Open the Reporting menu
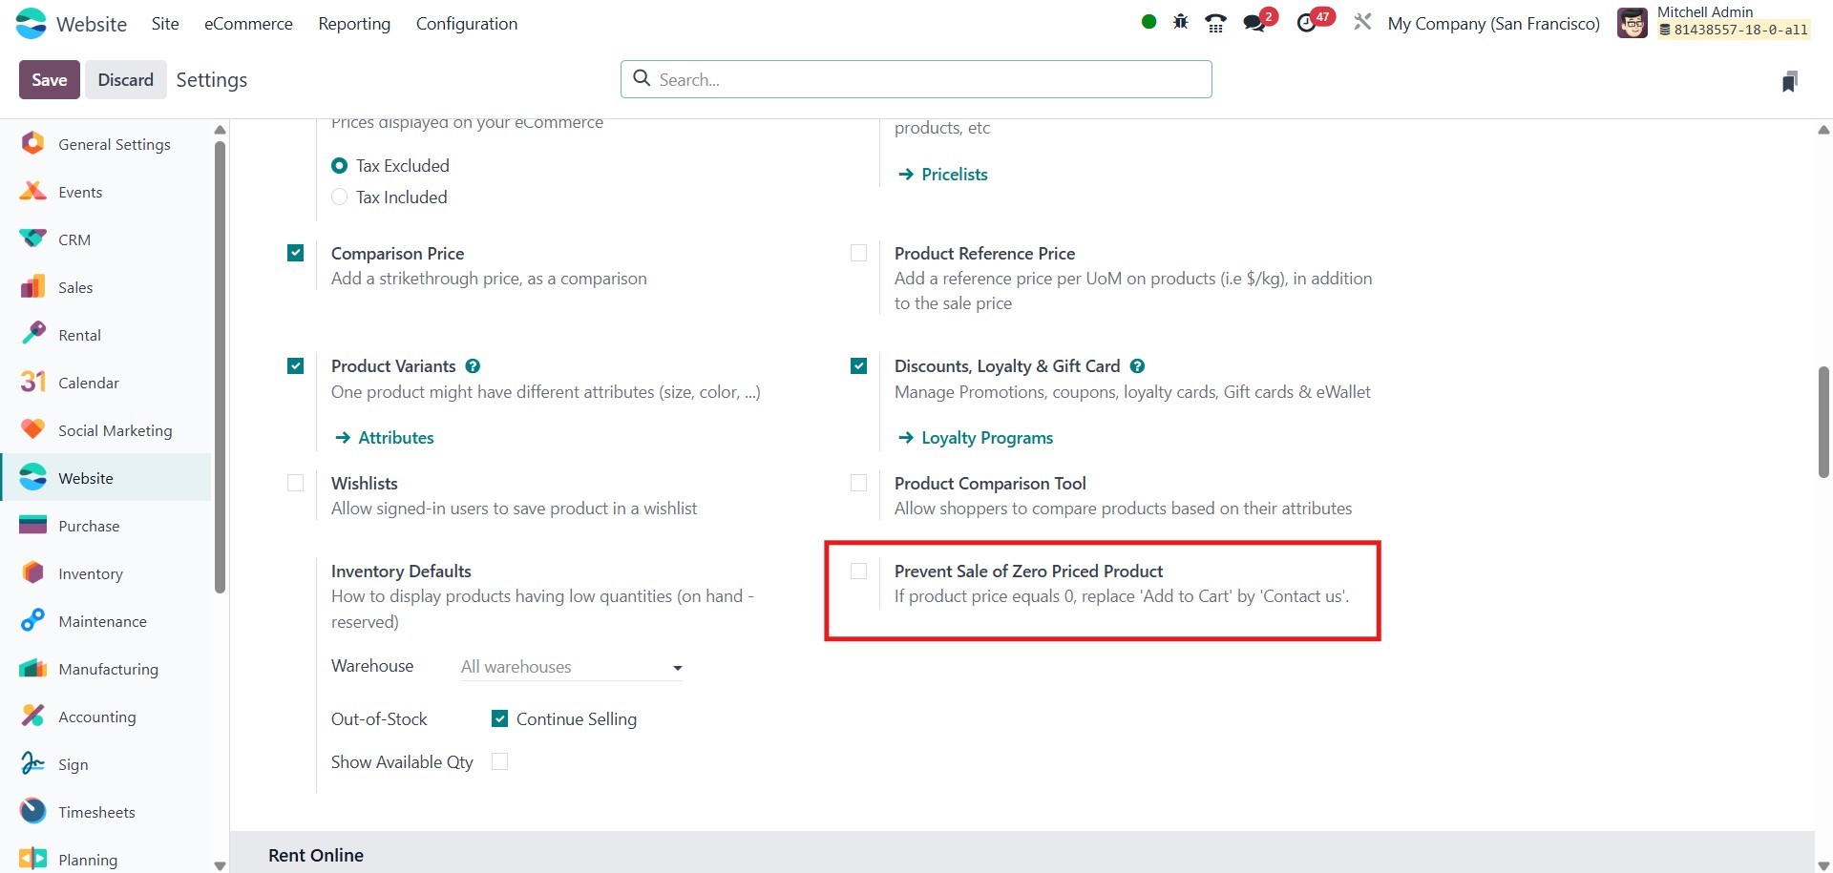 [354, 24]
